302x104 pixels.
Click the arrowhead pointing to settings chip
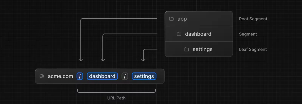click(143, 60)
